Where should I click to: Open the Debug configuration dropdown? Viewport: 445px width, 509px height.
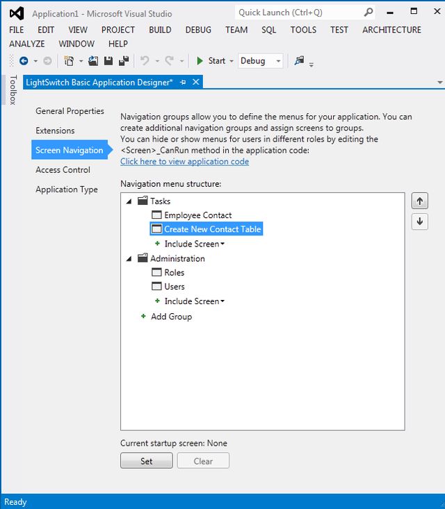278,61
